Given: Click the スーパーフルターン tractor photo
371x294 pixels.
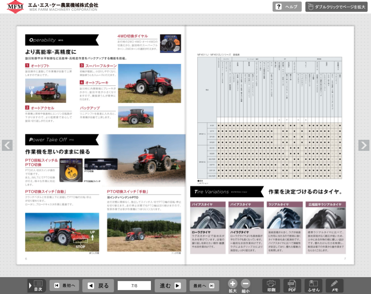Looking at the screenshot, I should point(149,83).
